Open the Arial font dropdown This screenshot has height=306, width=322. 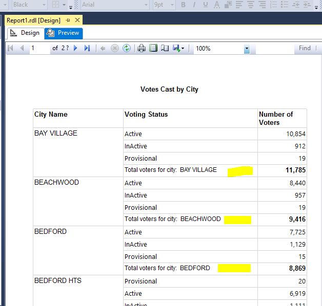tap(145, 5)
